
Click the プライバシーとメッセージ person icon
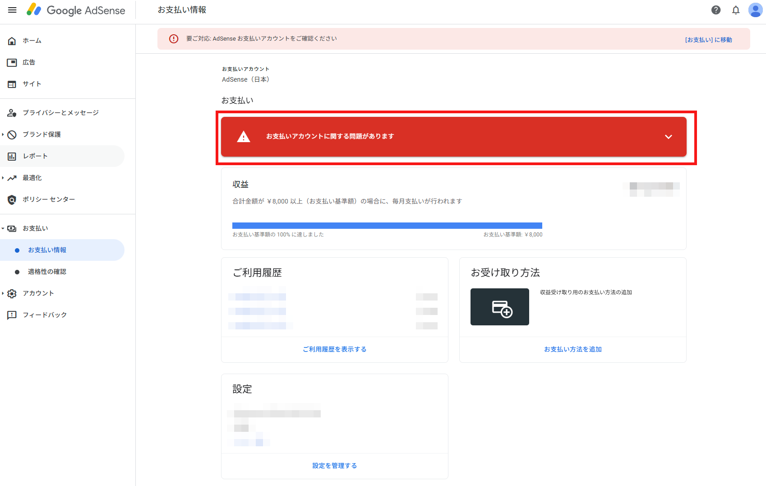coord(12,113)
